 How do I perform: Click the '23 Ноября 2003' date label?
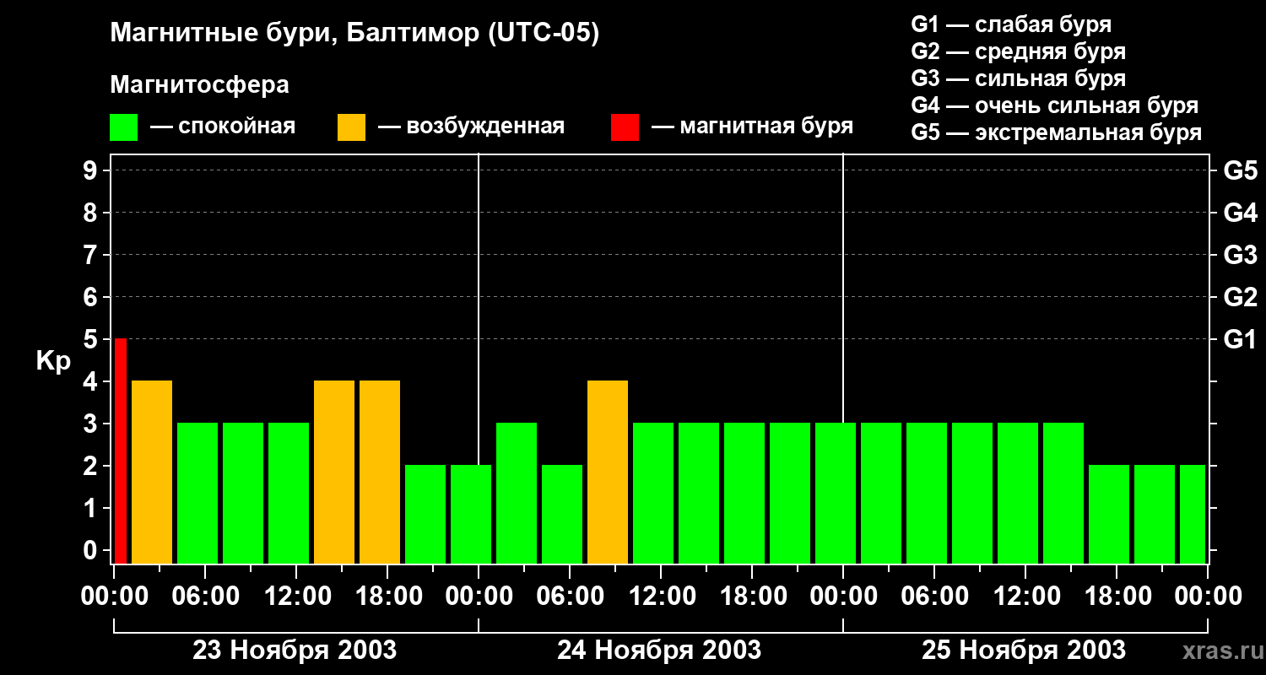pyautogui.click(x=295, y=651)
